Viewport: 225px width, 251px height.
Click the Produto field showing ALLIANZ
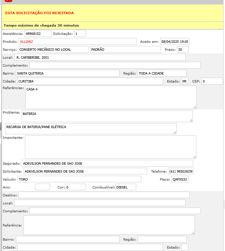[x=77, y=41]
